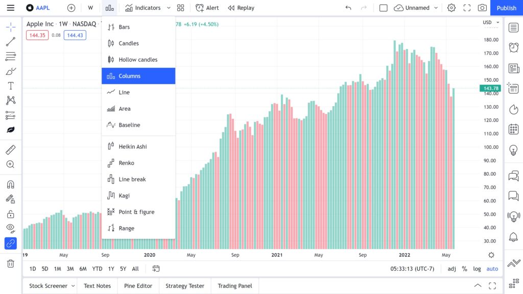
Task: Select the trend line drawing tool
Action: click(x=11, y=42)
